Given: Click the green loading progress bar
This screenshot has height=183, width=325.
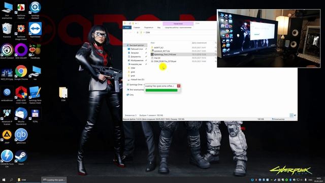Looking at the screenshot, I should pos(161,90).
